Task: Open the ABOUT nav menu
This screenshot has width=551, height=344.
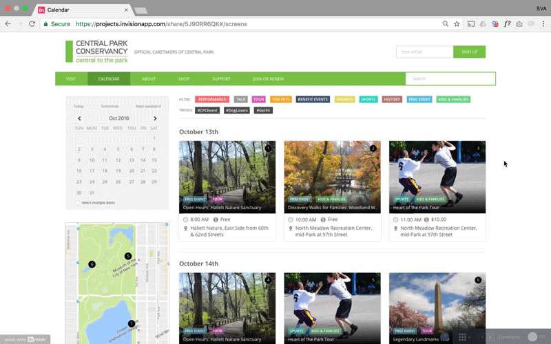Action: pyautogui.click(x=149, y=79)
